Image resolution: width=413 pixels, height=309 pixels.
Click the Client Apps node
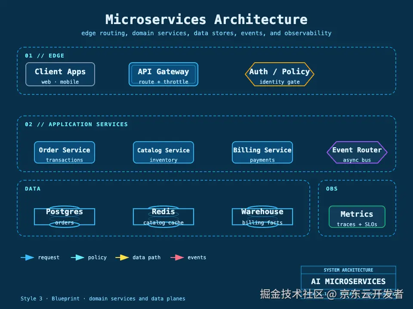60,74
